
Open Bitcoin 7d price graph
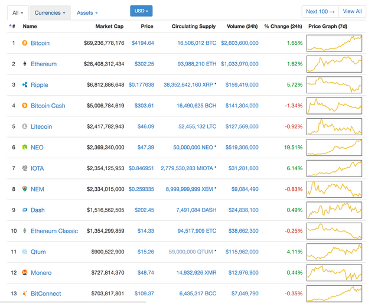pos(334,43)
